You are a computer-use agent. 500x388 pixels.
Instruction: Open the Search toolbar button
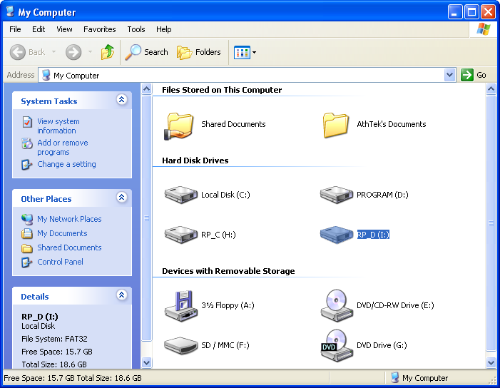(146, 52)
